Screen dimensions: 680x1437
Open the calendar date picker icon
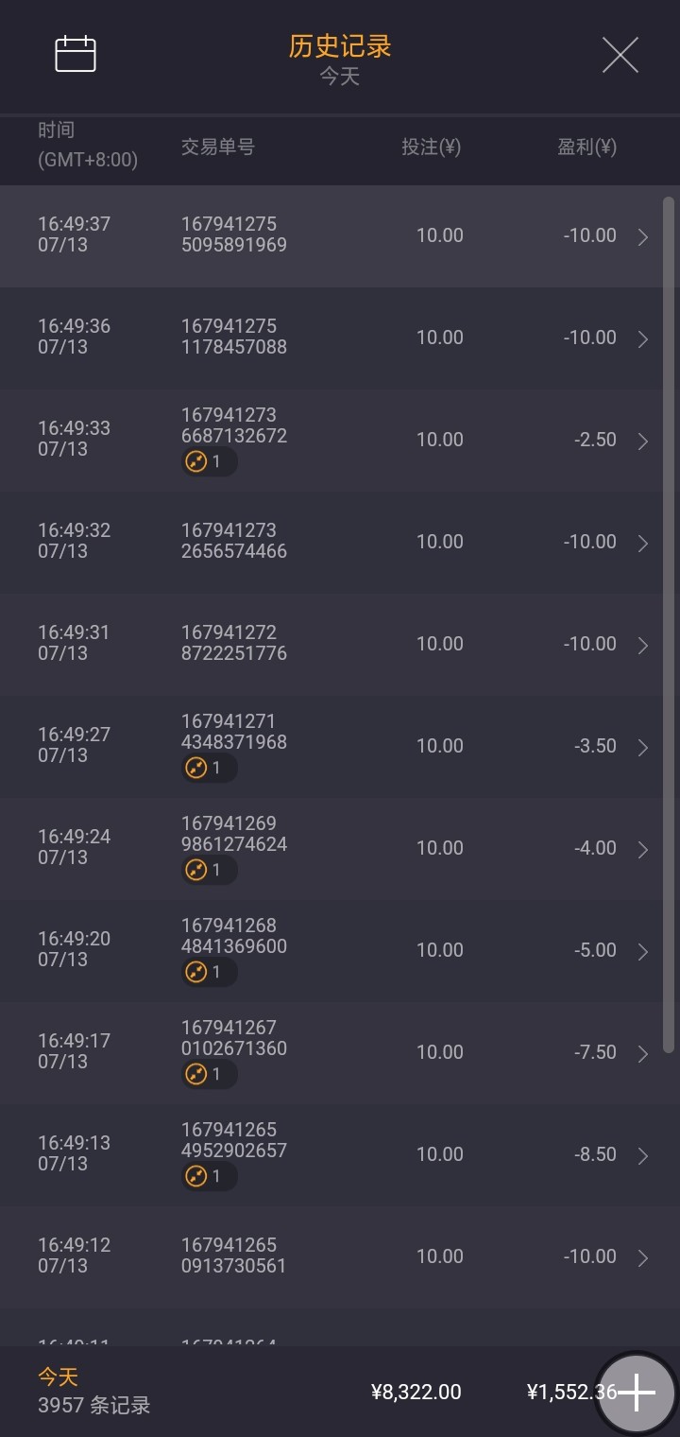tap(76, 54)
